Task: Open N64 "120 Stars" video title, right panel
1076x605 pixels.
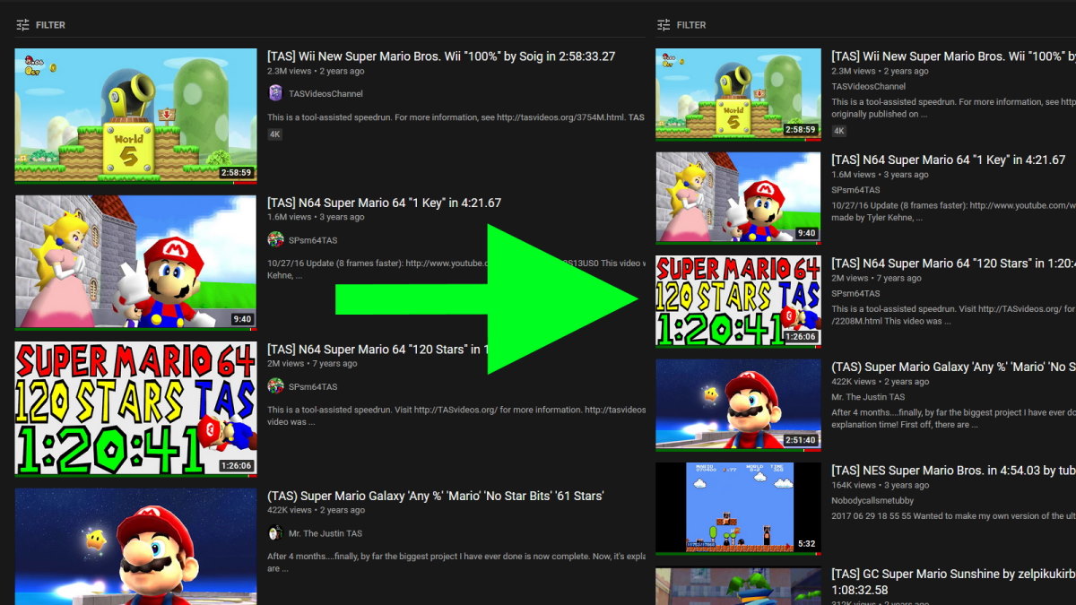Action: point(953,264)
